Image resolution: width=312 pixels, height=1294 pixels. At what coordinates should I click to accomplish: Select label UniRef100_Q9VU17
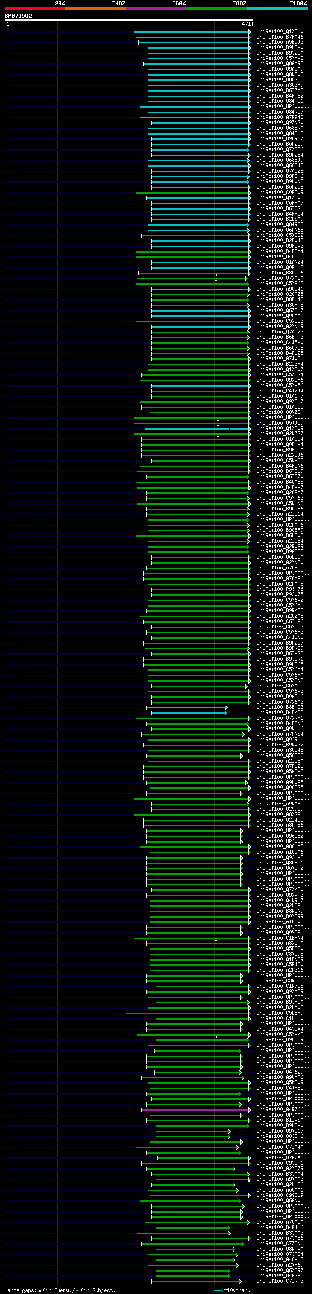(280, 1131)
